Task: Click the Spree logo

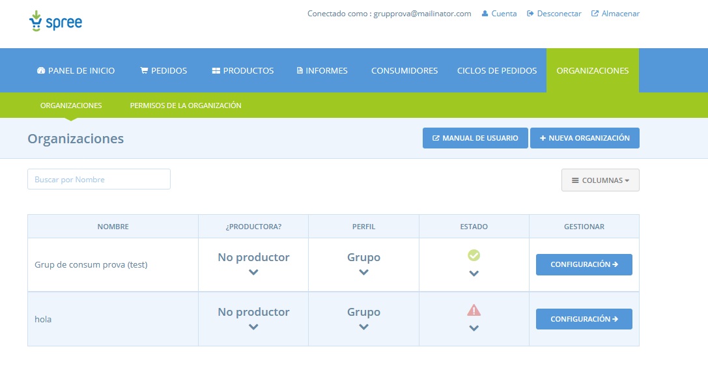Action: point(55,21)
